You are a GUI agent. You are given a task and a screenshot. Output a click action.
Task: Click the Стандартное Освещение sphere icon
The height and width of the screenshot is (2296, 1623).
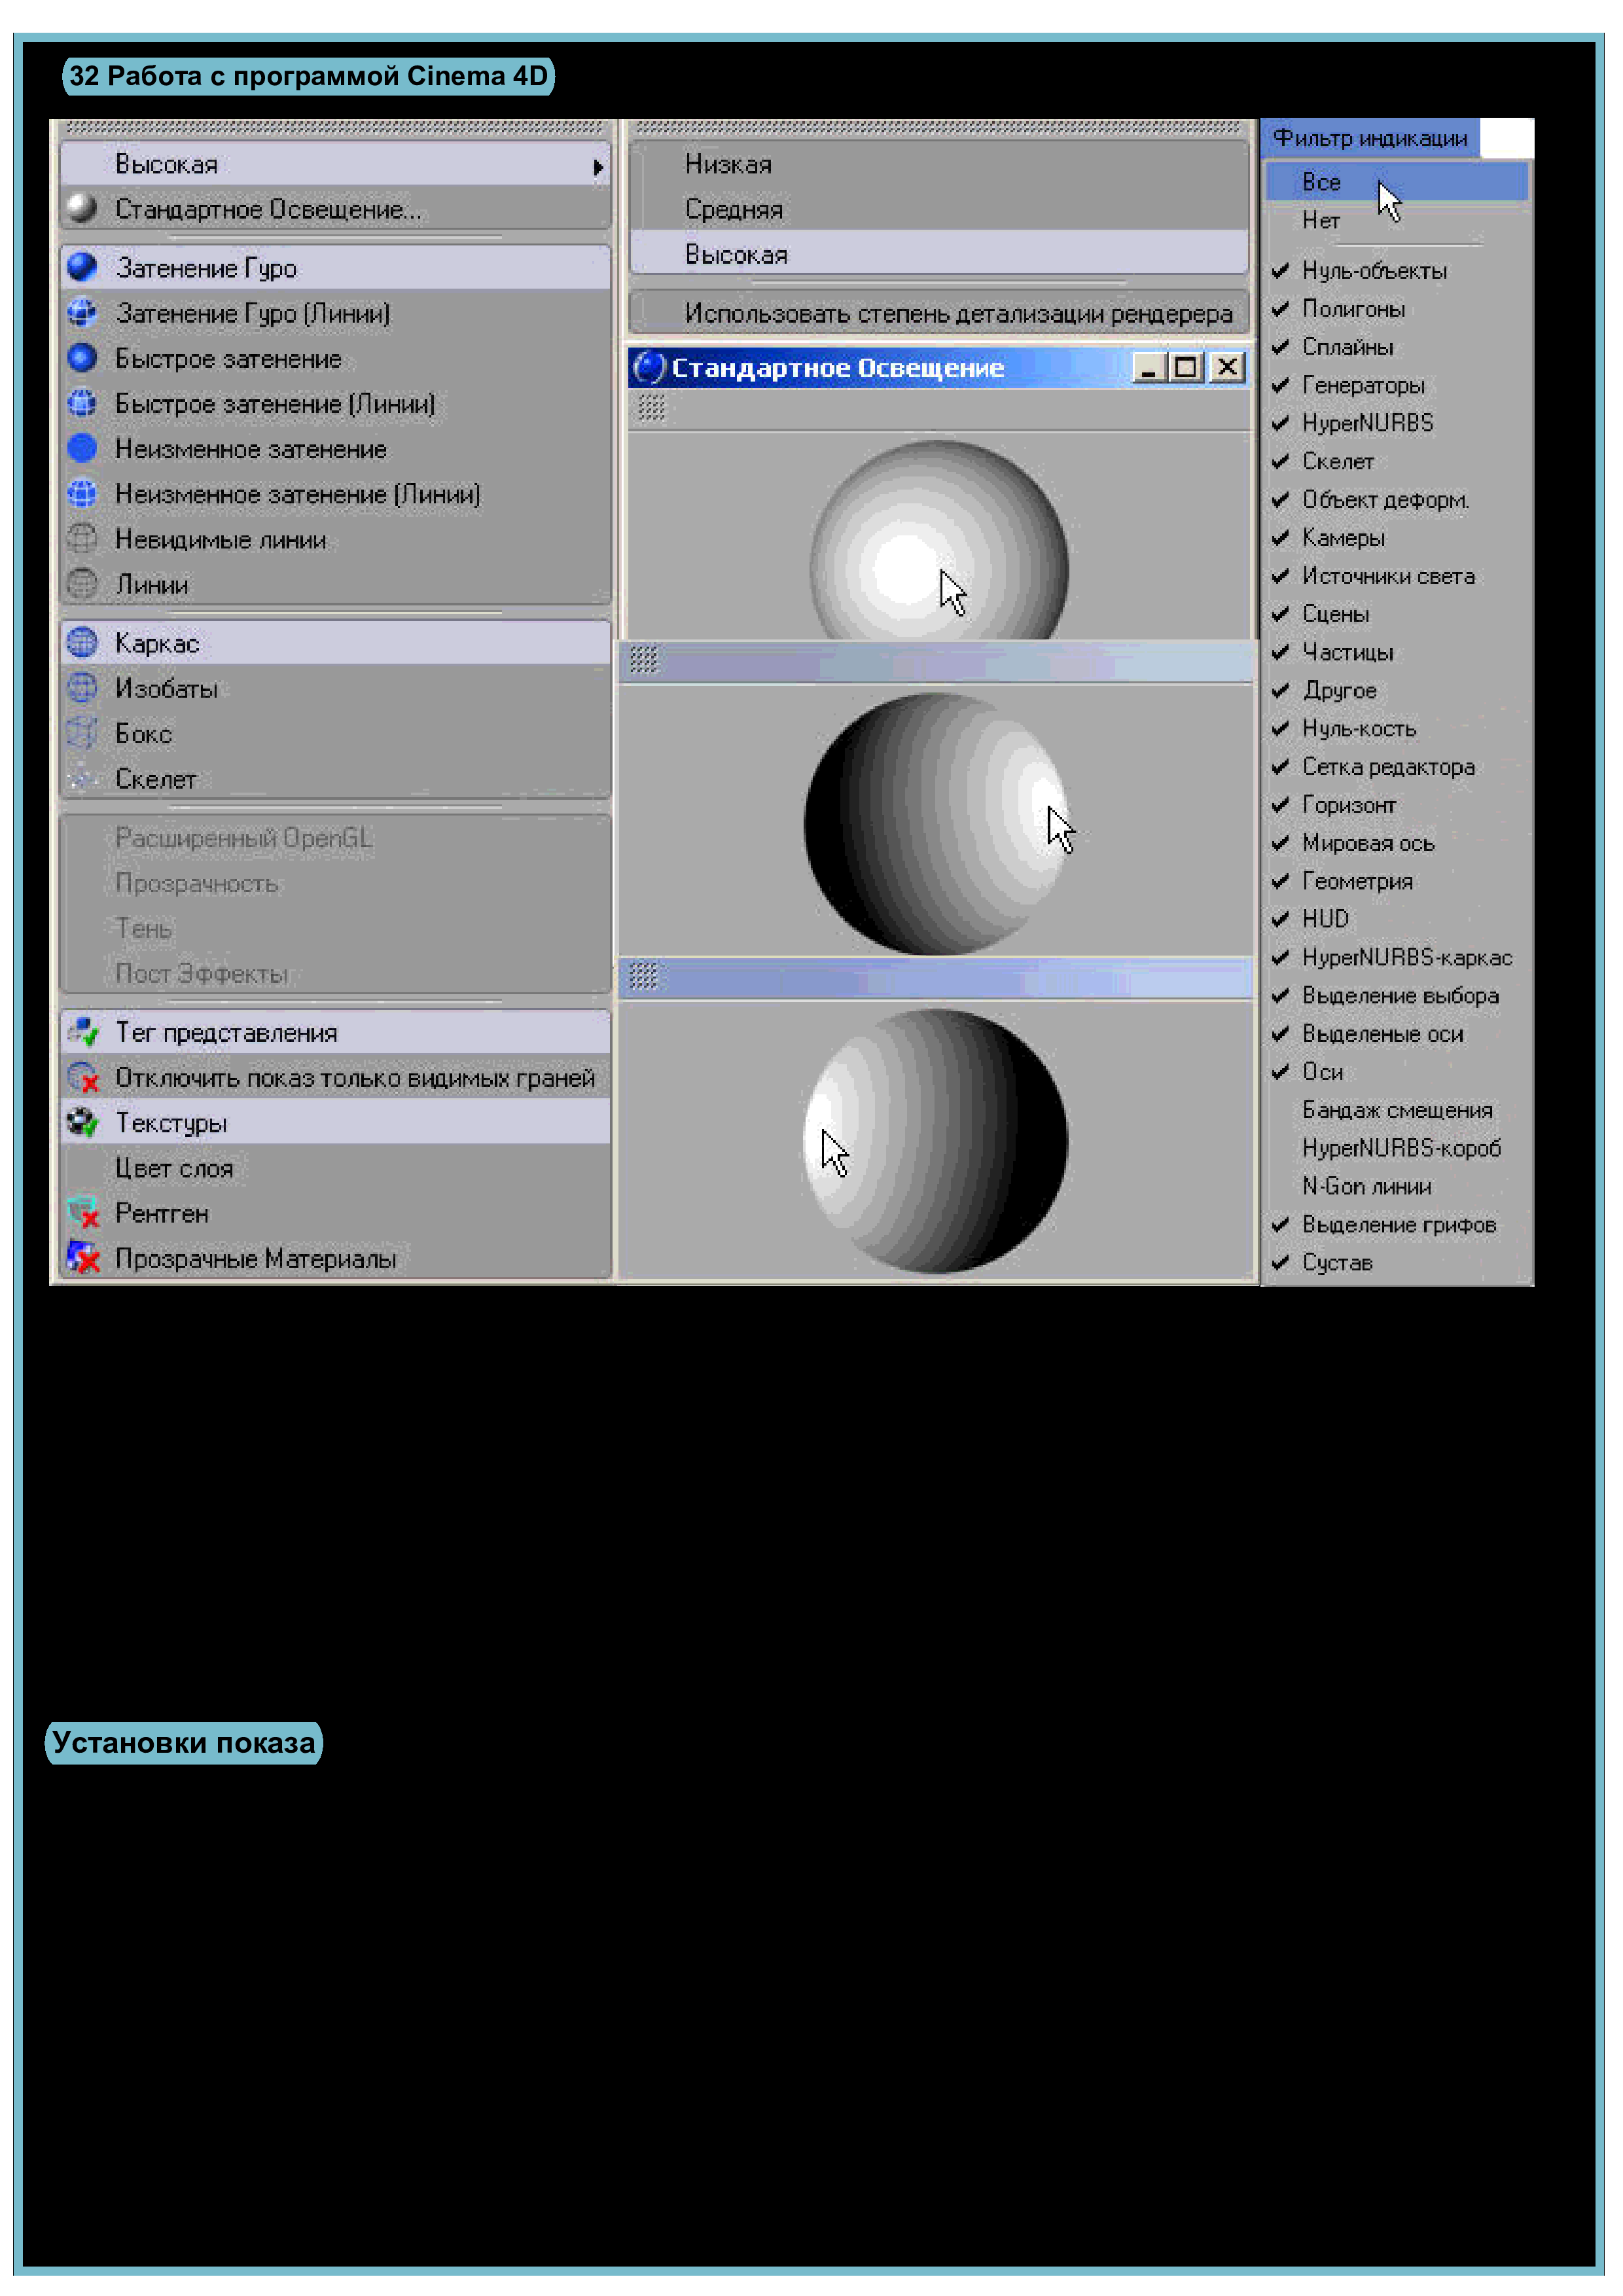coord(82,208)
